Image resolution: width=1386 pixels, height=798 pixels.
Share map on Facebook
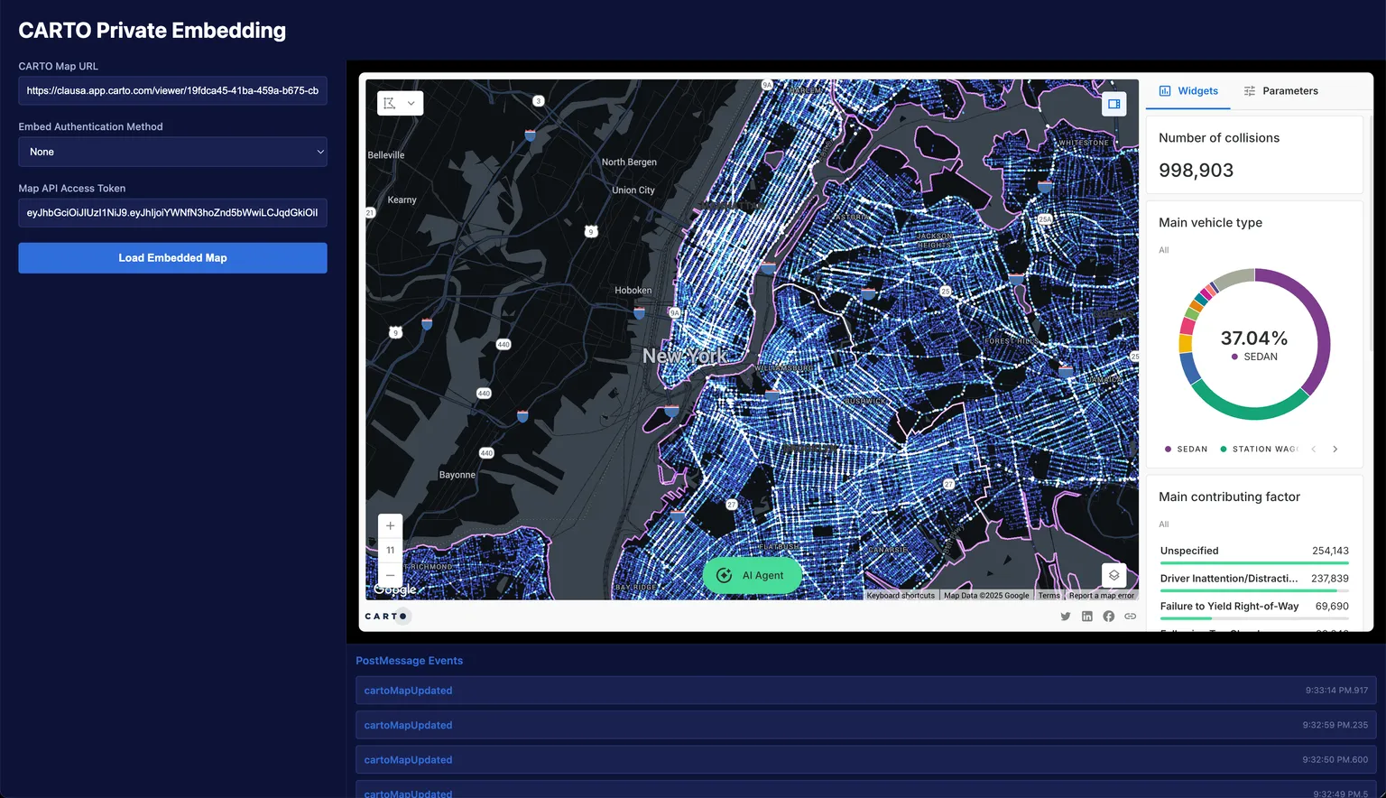tap(1108, 617)
